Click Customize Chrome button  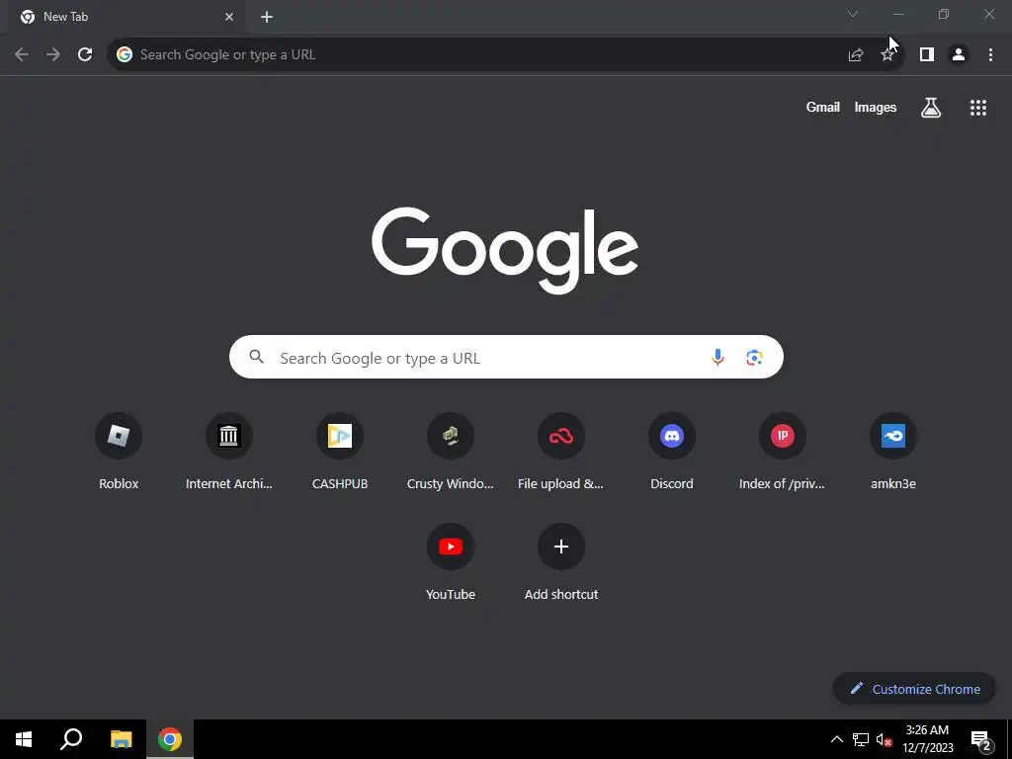[x=914, y=689]
